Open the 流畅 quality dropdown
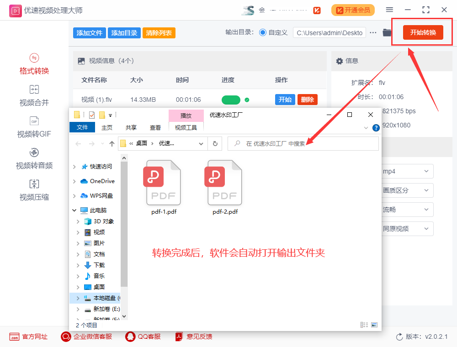The width and height of the screenshot is (457, 347). tap(408, 210)
